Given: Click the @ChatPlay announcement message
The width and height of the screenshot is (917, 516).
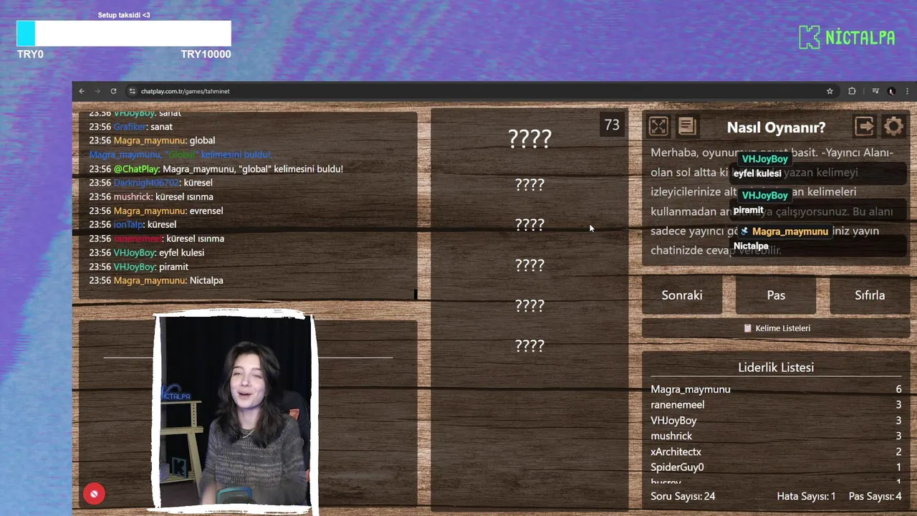Looking at the screenshot, I should [x=216, y=169].
